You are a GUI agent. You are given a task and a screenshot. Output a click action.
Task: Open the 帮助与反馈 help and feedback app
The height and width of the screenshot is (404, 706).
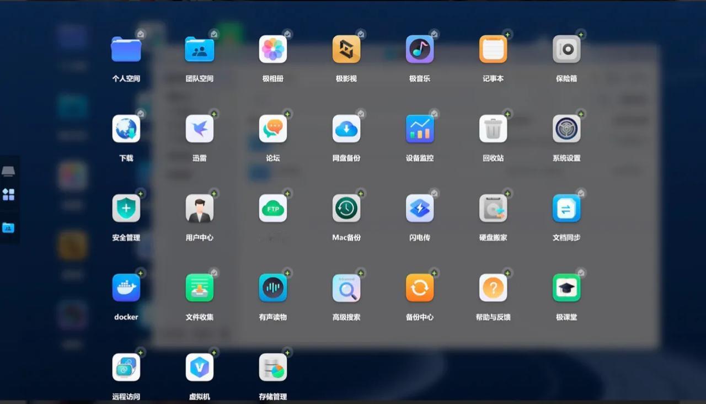(493, 288)
